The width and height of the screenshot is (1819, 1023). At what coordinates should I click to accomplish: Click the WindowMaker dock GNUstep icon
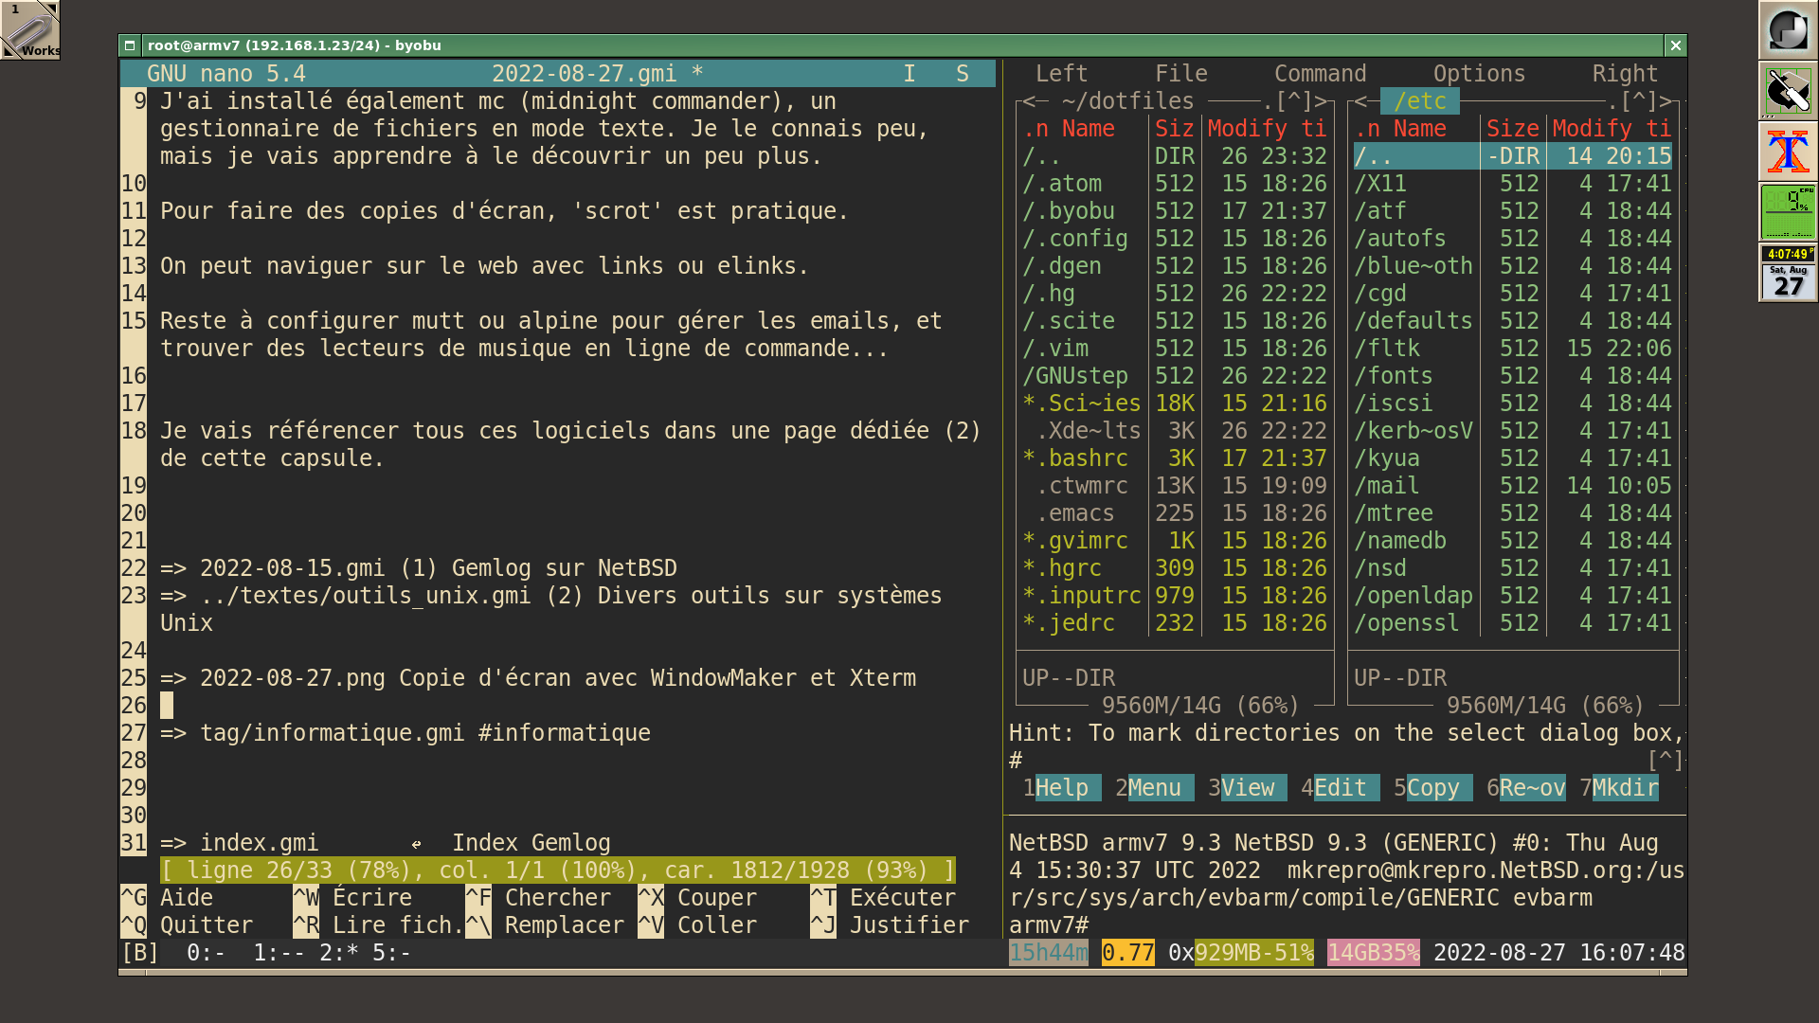coord(1788,29)
